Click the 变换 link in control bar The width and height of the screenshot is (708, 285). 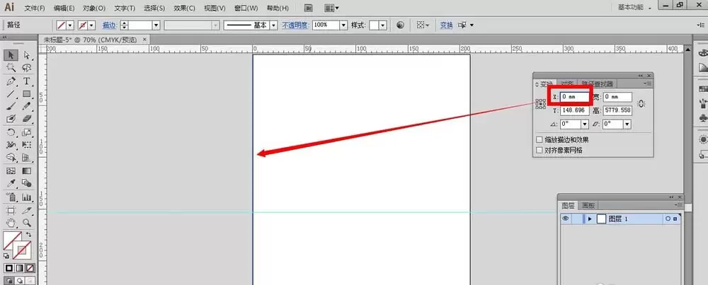[x=446, y=25]
